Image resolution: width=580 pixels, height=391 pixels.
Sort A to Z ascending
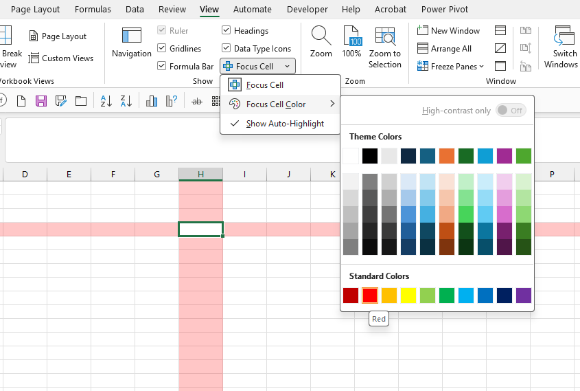(106, 101)
